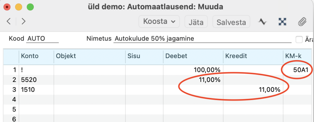Click the four-arrow expand icon
Screen dimensions: 314x122
coord(282,22)
